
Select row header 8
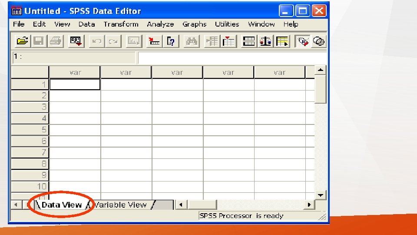point(30,164)
